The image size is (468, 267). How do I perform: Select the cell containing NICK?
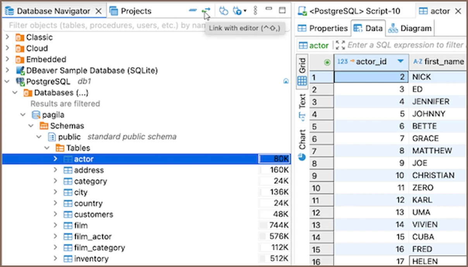[438, 77]
